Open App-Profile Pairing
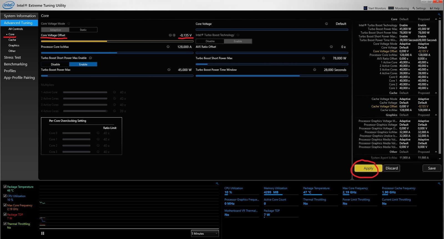 point(19,78)
